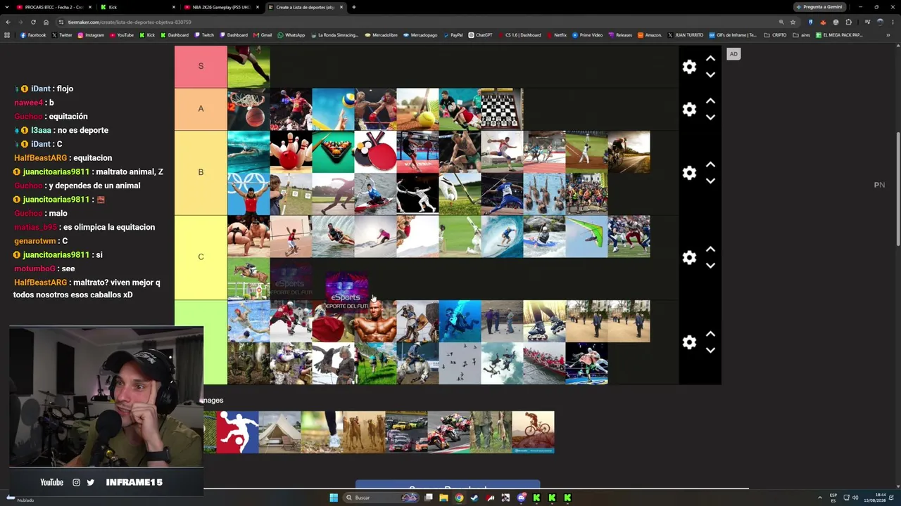Select the Create a Lista de deportes tab

(305, 7)
